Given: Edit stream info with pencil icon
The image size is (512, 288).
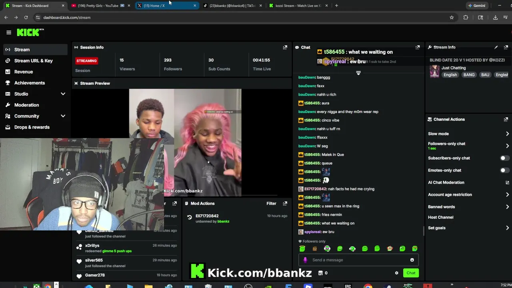Looking at the screenshot, I should [496, 47].
